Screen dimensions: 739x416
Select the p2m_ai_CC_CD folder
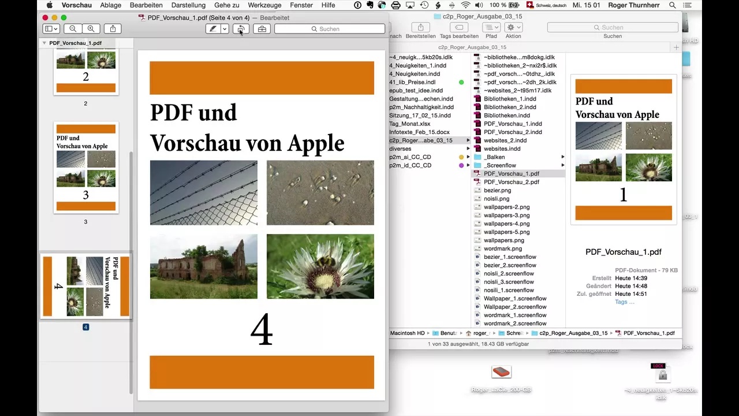[410, 157]
